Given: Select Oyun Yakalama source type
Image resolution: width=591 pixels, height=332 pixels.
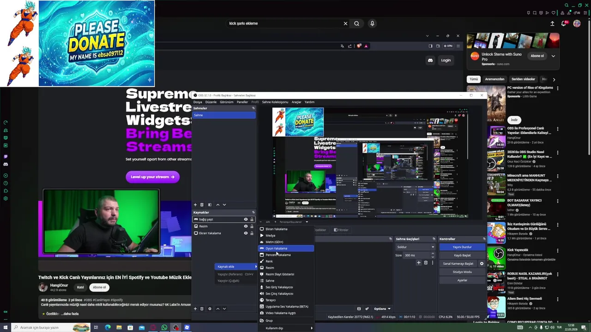Looking at the screenshot, I should click(286, 248).
